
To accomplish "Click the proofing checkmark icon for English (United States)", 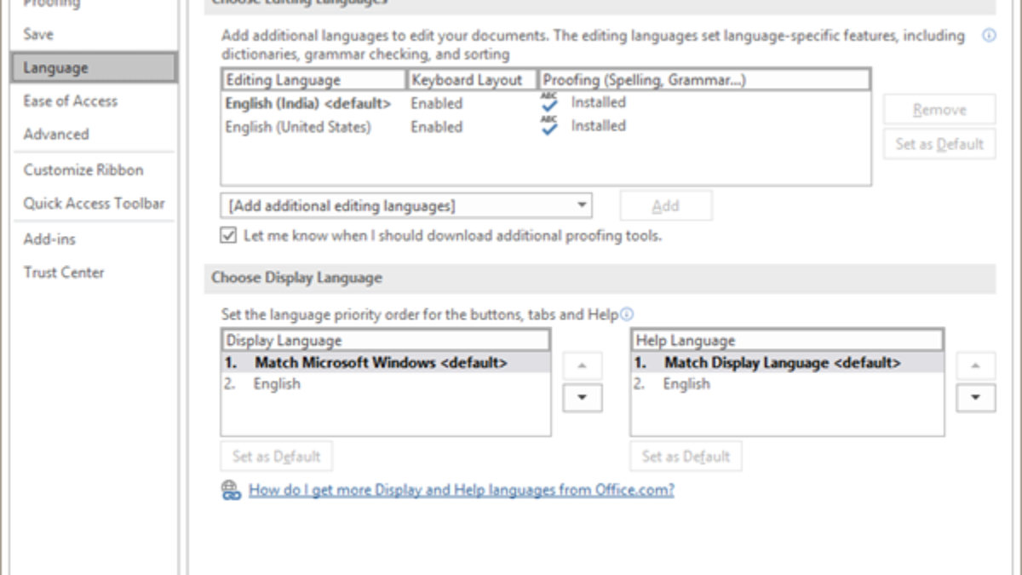I will (x=549, y=127).
